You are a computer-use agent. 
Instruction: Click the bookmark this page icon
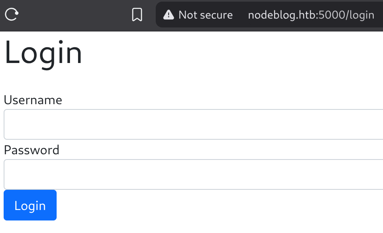[137, 15]
